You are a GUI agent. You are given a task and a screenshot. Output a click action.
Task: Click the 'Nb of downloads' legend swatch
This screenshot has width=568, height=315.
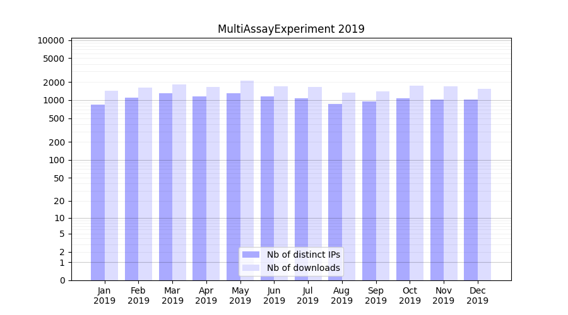coord(251,268)
